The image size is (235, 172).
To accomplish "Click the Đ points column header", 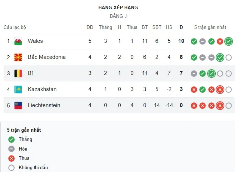I will pyautogui.click(x=181, y=27).
